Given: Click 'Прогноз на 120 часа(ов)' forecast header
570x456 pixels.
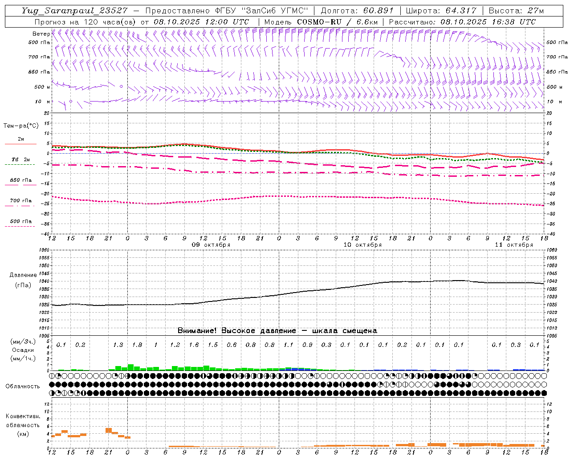Looking at the screenshot, I should pos(86,22).
